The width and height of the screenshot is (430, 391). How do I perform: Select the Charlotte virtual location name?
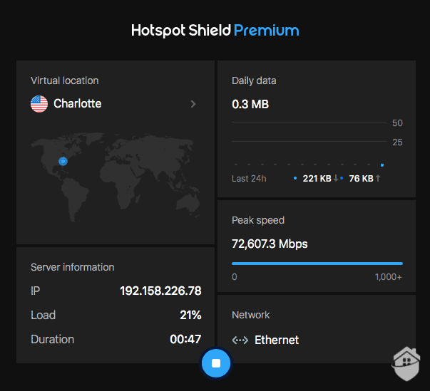(77, 103)
